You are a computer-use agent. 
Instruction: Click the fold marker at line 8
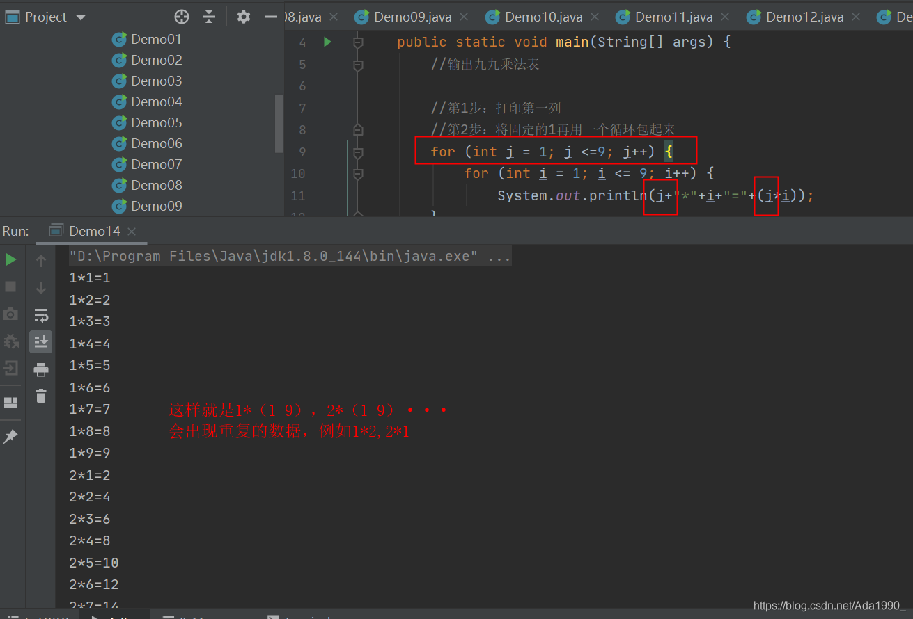click(x=358, y=130)
